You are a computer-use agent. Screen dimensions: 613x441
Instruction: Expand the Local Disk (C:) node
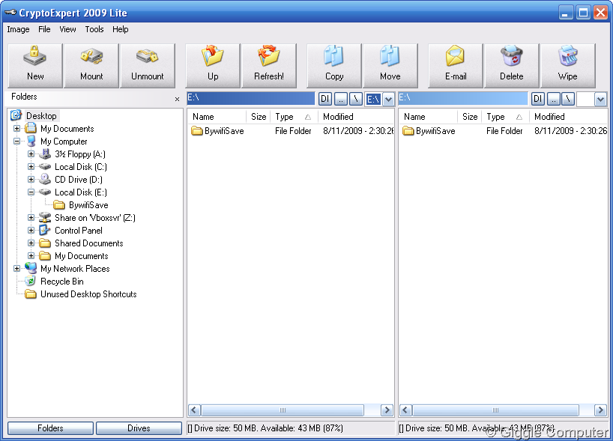[x=31, y=167]
